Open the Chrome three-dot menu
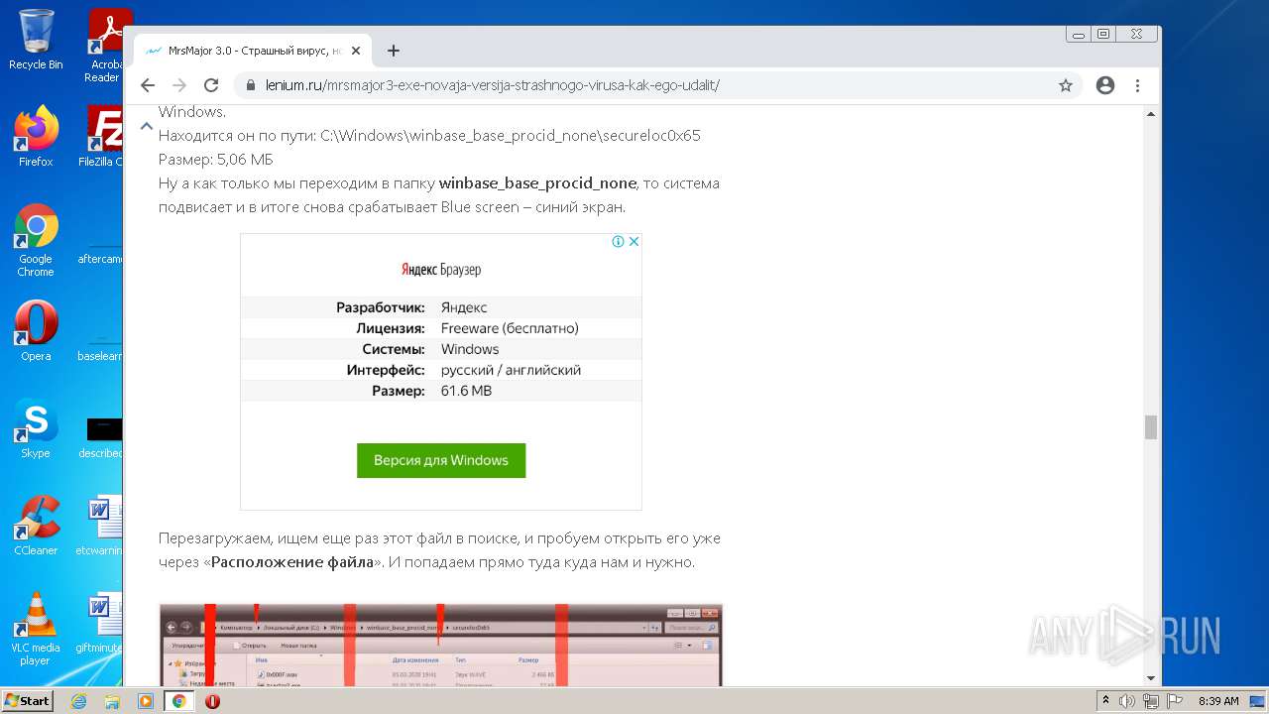The height and width of the screenshot is (714, 1269). tap(1137, 85)
